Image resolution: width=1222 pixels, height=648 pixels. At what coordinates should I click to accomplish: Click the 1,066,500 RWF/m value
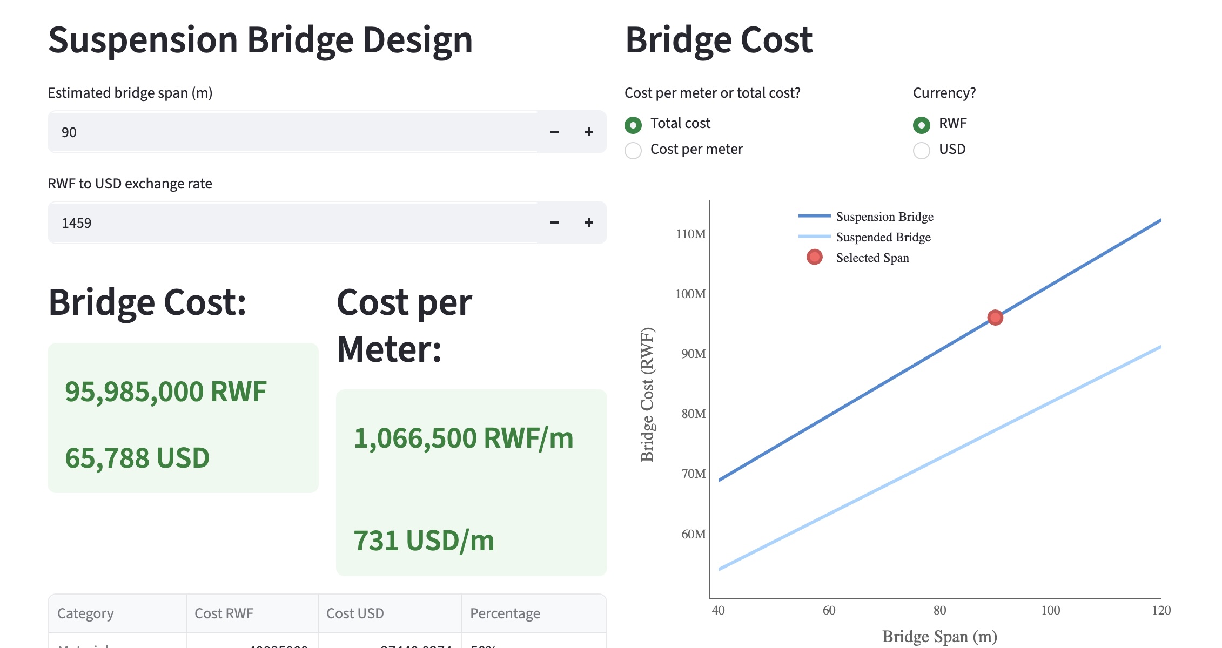click(x=464, y=438)
